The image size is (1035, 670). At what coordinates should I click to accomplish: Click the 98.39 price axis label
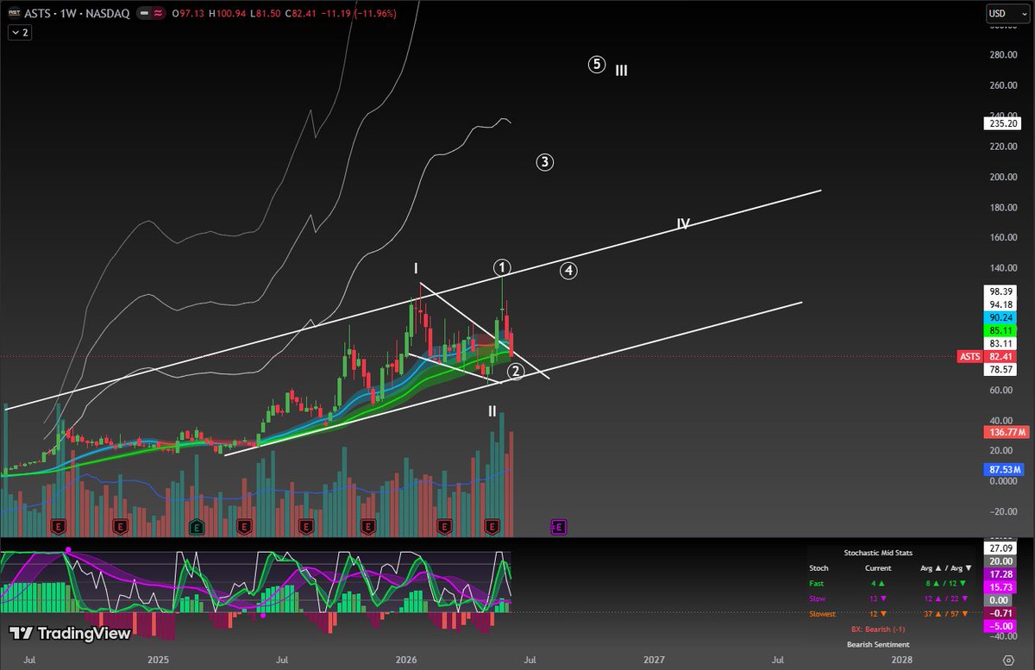1000,291
